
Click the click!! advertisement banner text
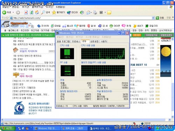(166, 41)
